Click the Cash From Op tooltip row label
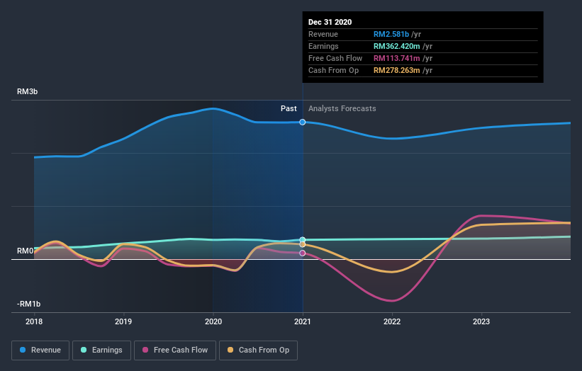 (334, 70)
